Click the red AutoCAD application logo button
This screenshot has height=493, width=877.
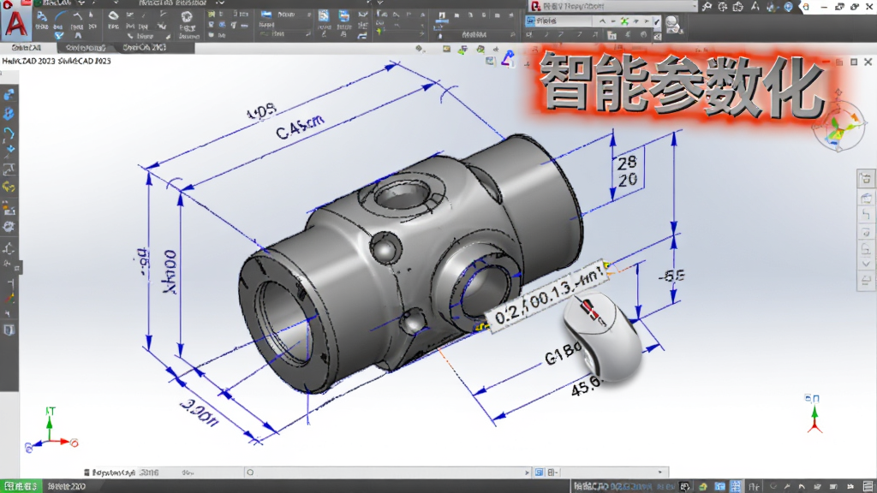16,25
